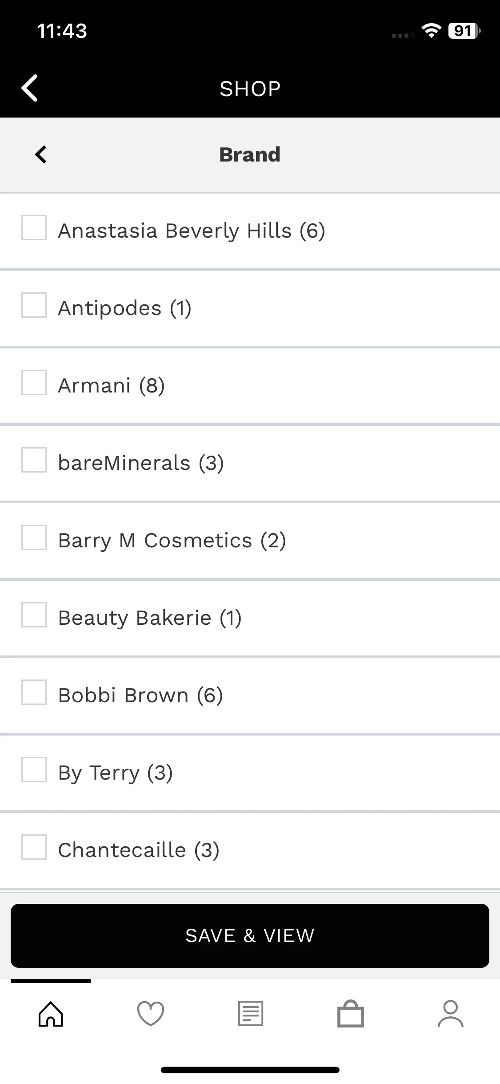Tap the By Terry (3) brand label
This screenshot has height=1084, width=500.
click(116, 773)
